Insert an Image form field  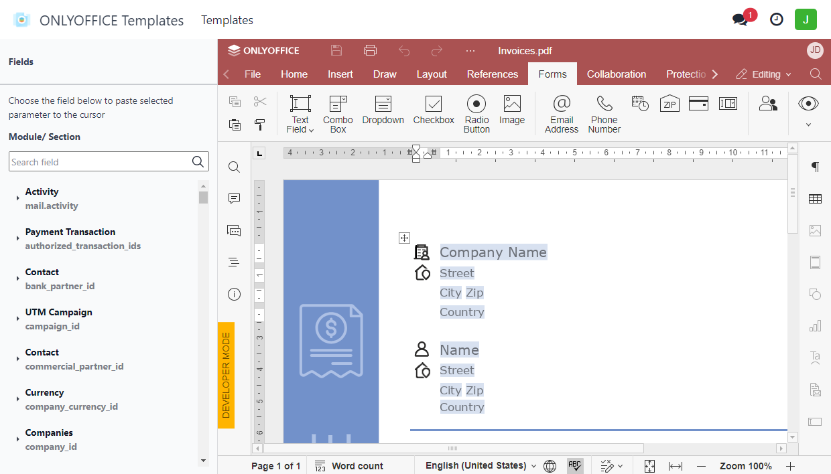click(x=512, y=110)
